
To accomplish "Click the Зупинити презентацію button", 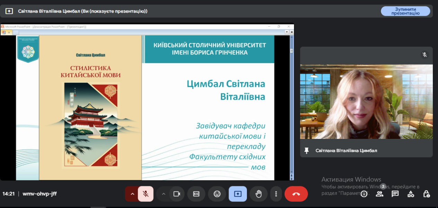I will [405, 11].
